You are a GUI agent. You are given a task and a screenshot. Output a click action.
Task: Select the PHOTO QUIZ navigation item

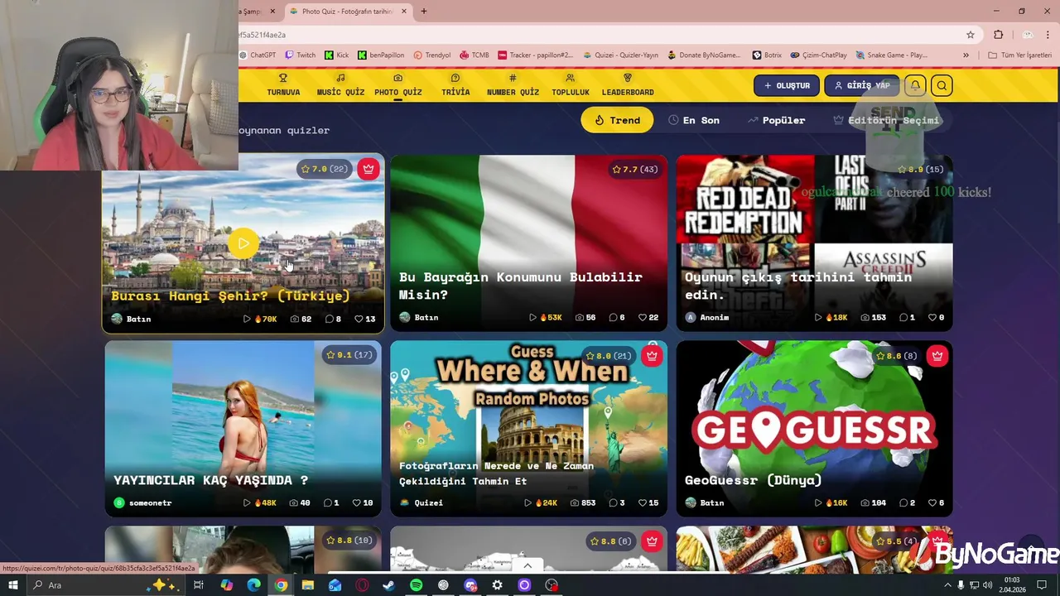coord(397,85)
